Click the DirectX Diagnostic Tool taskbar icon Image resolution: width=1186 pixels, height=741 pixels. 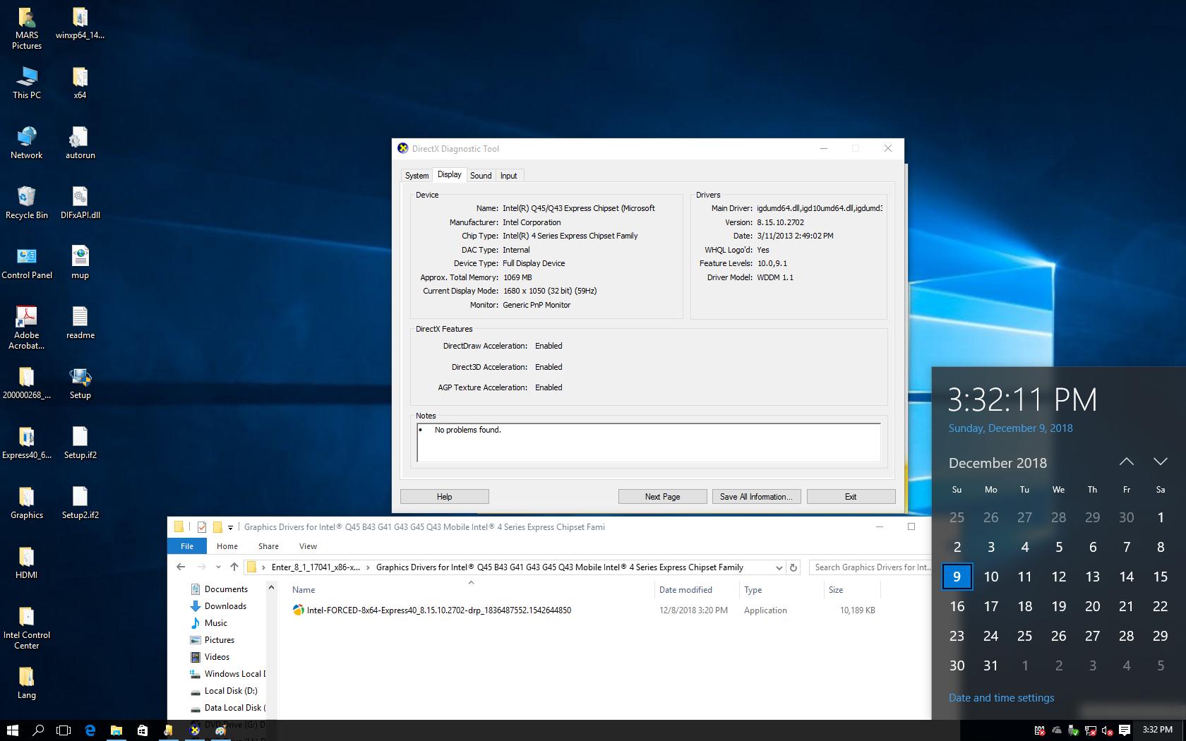tap(194, 730)
